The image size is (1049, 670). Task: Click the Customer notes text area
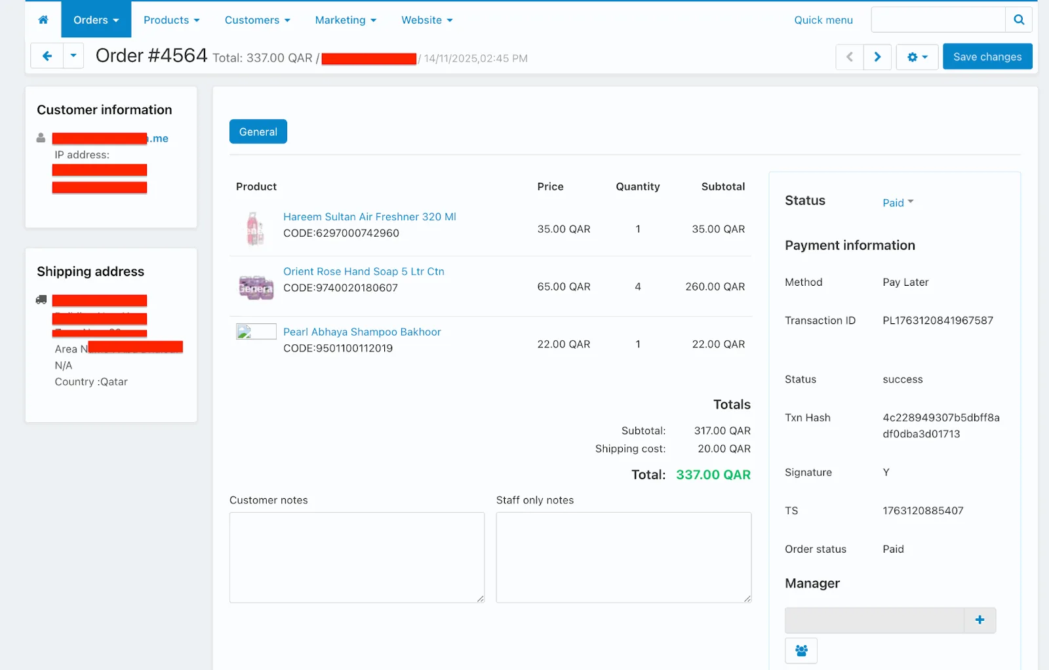pos(357,557)
